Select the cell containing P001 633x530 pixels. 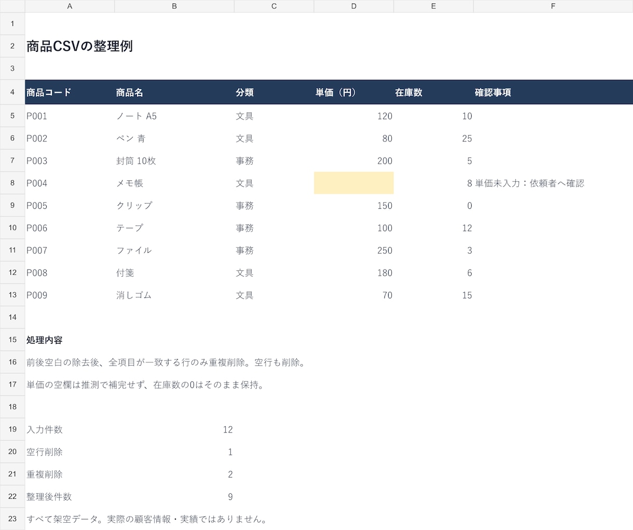70,116
